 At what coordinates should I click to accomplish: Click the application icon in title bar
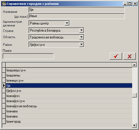tap(4, 4)
